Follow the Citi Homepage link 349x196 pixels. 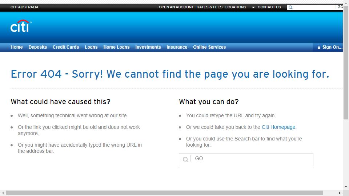point(278,127)
